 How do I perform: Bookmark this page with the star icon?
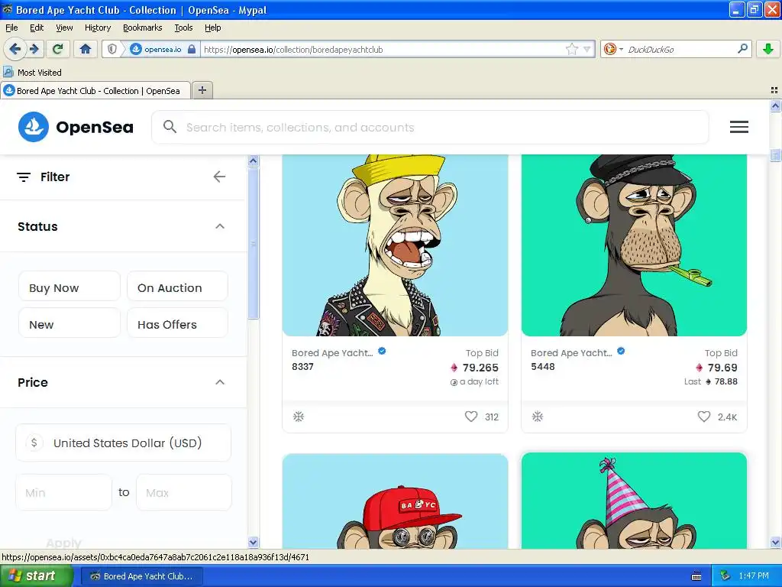tap(572, 49)
